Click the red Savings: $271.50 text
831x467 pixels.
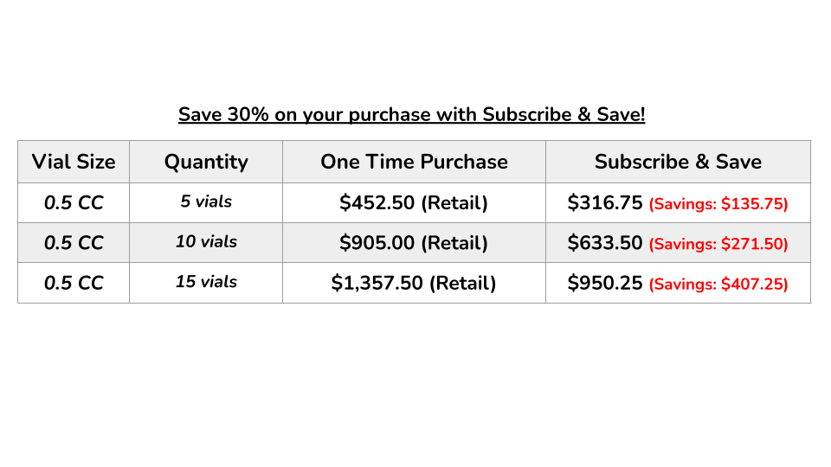coord(718,244)
